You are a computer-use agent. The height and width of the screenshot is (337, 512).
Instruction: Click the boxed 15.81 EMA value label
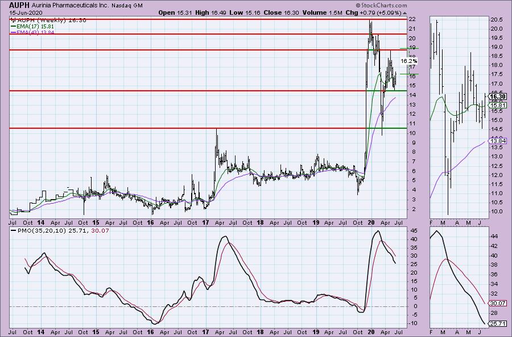[x=498, y=105]
